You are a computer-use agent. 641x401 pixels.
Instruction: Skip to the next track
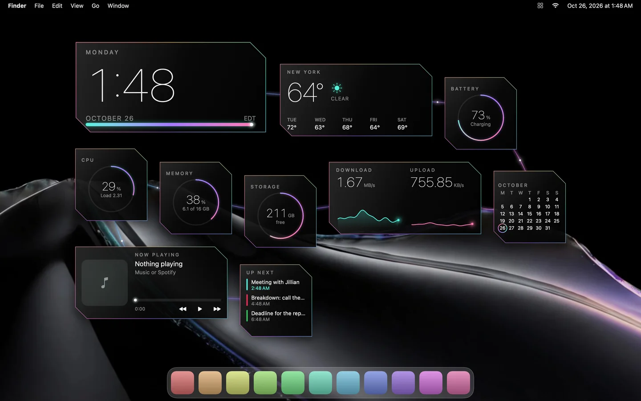[x=217, y=309]
